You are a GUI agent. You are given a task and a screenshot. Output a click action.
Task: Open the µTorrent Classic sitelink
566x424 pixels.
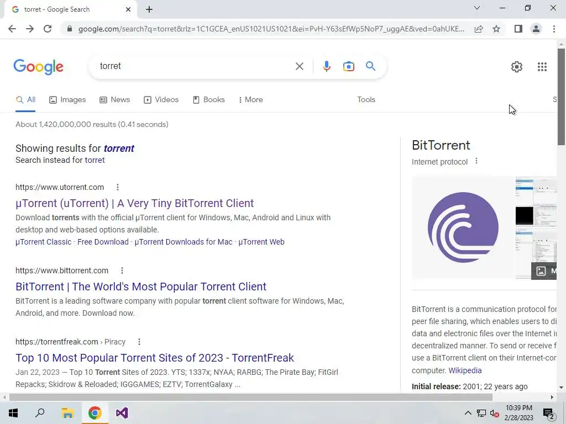tap(43, 242)
